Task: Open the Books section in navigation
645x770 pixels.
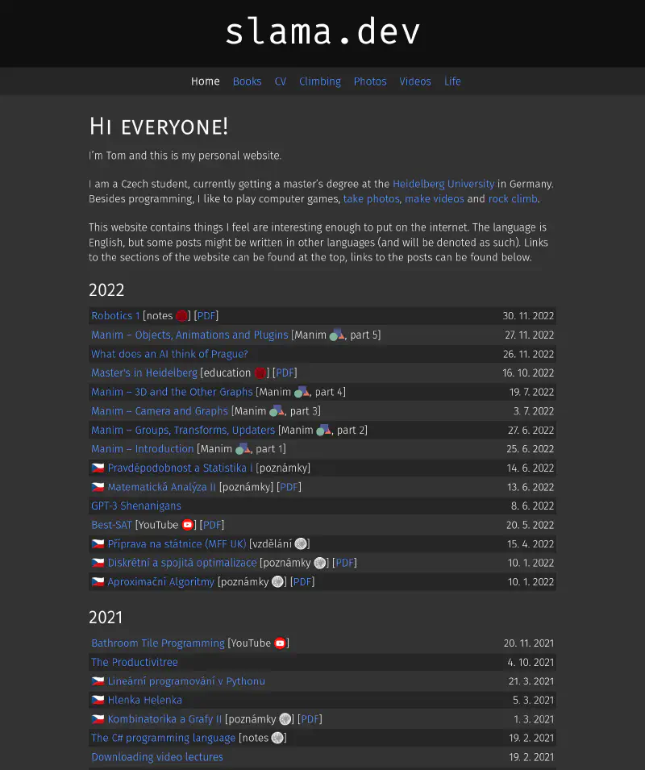Action: click(247, 81)
